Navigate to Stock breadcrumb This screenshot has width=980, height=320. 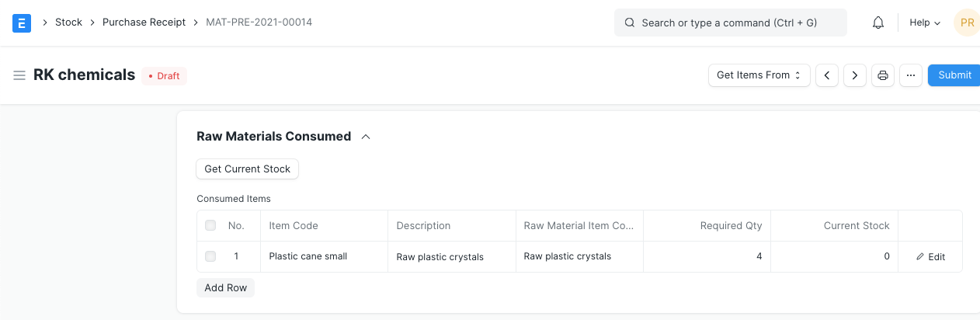[68, 23]
